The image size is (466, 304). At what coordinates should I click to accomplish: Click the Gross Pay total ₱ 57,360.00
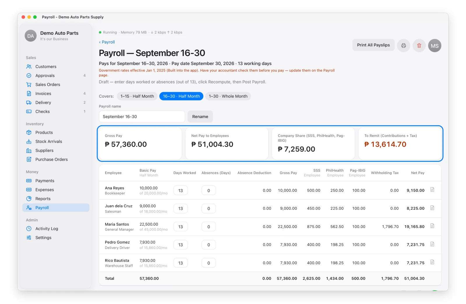[x=126, y=144]
